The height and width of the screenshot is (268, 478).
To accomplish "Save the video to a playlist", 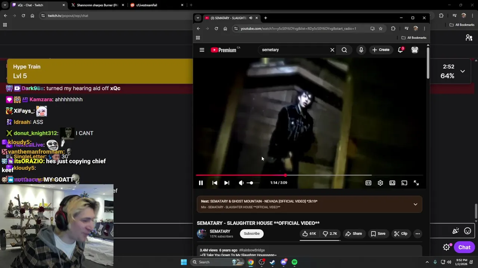I will (378, 233).
